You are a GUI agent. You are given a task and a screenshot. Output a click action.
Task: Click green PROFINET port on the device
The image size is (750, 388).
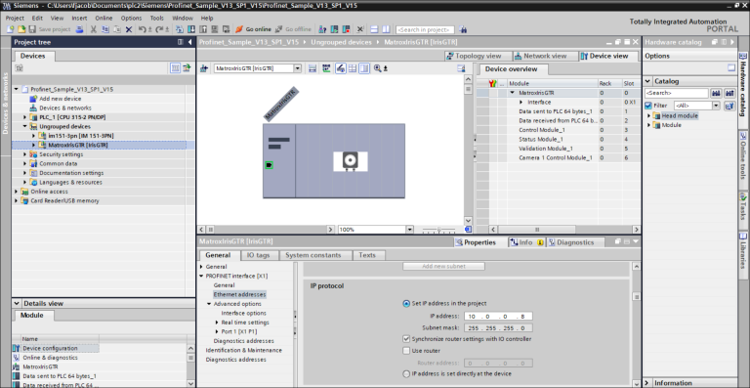pyautogui.click(x=269, y=165)
